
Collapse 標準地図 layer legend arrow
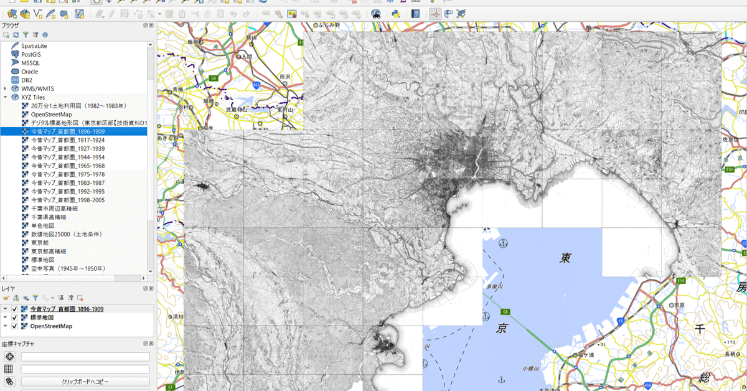6,318
